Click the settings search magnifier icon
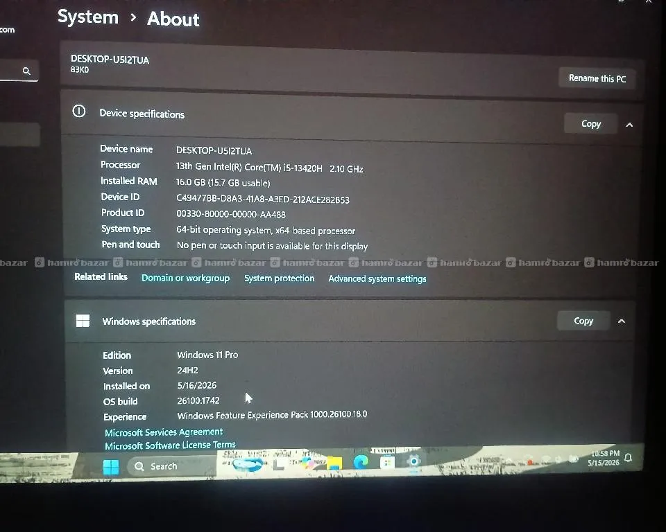Image resolution: width=666 pixels, height=532 pixels. [x=26, y=71]
